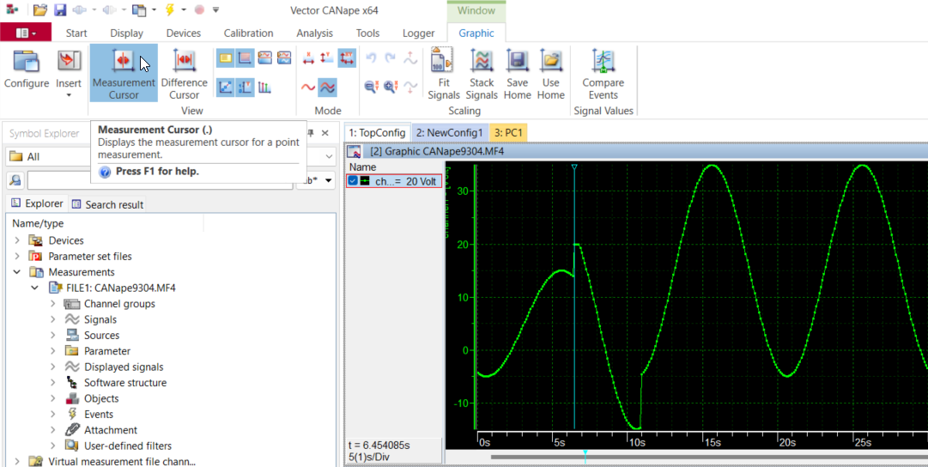
Task: Click the single red line mode icon
Action: point(307,88)
